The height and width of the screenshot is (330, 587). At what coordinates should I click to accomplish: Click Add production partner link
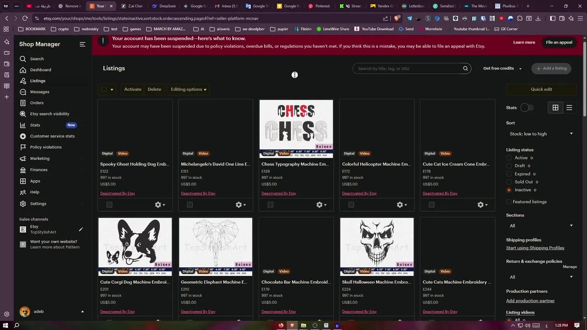[x=530, y=301]
